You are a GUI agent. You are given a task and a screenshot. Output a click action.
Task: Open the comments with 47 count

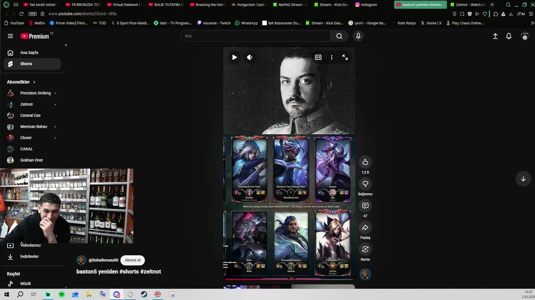[x=365, y=205]
